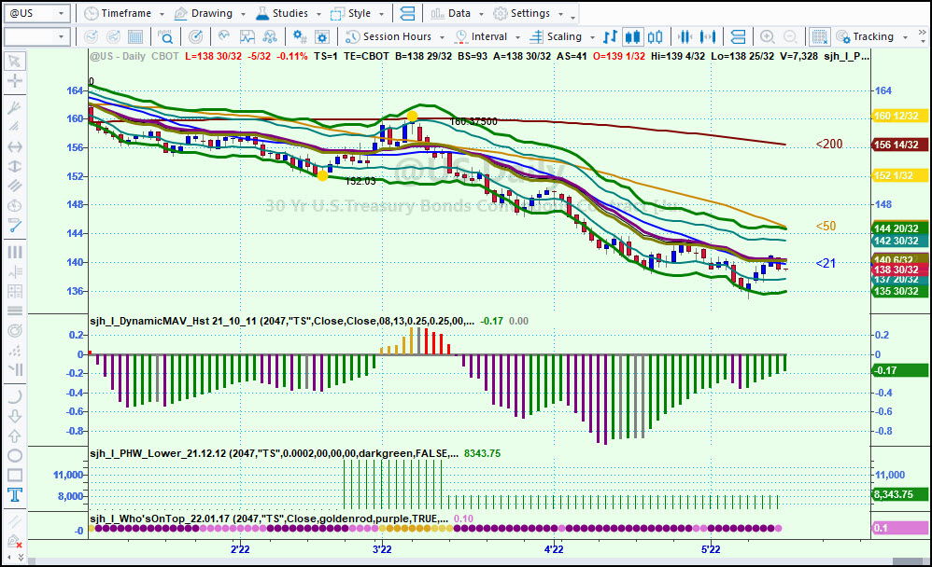This screenshot has width=932, height=567.
Task: Select the pointer tool in drawing toolbar
Action: (x=14, y=62)
